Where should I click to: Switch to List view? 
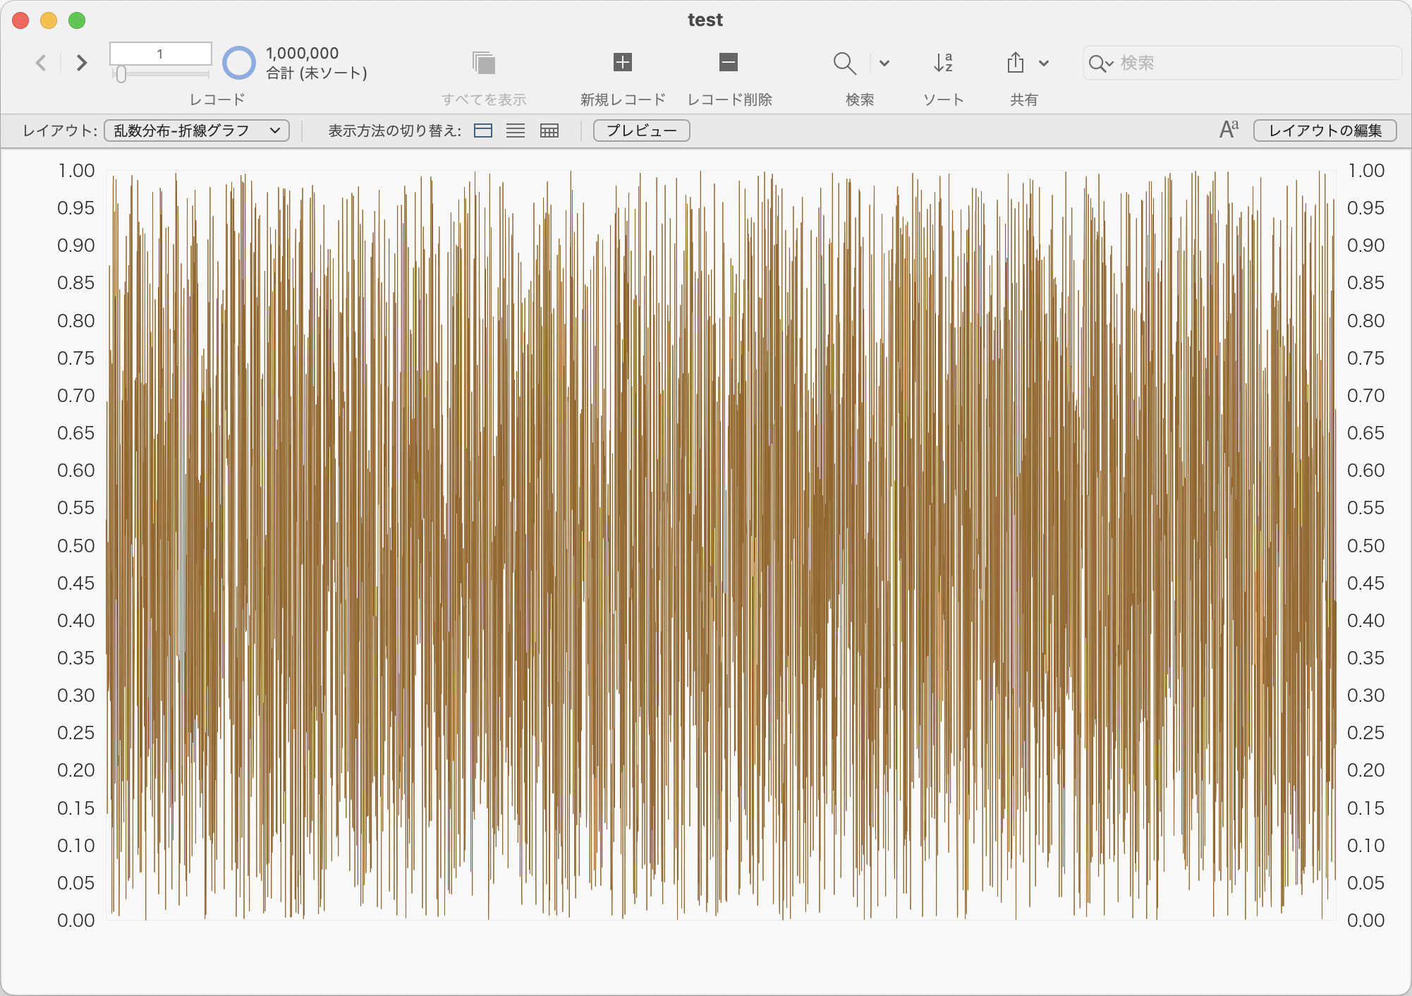pos(516,130)
